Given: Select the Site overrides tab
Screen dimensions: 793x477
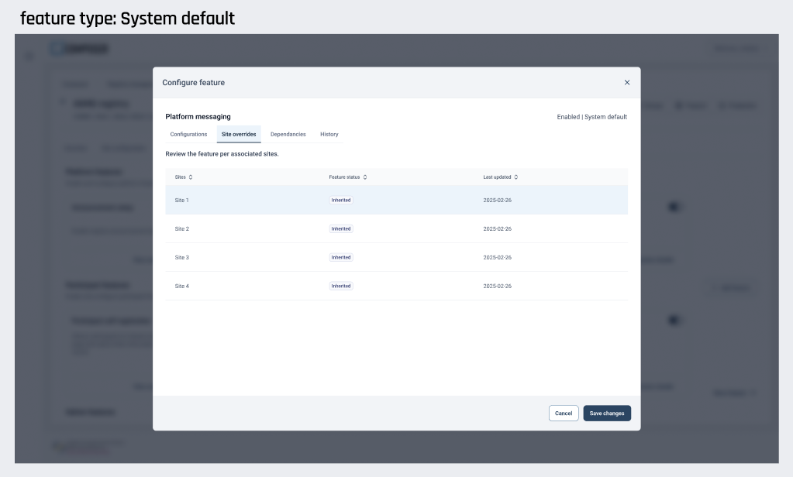Looking at the screenshot, I should 239,135.
